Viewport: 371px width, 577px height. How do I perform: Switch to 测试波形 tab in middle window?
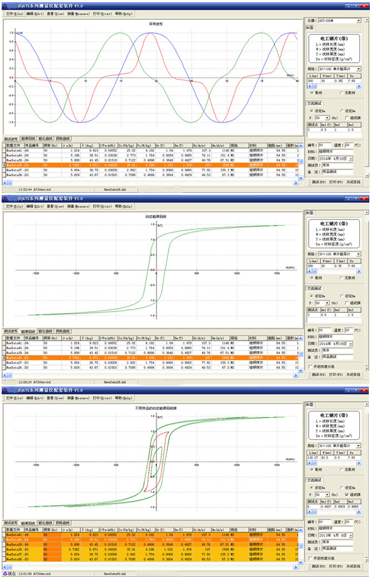pyautogui.click(x=11, y=331)
